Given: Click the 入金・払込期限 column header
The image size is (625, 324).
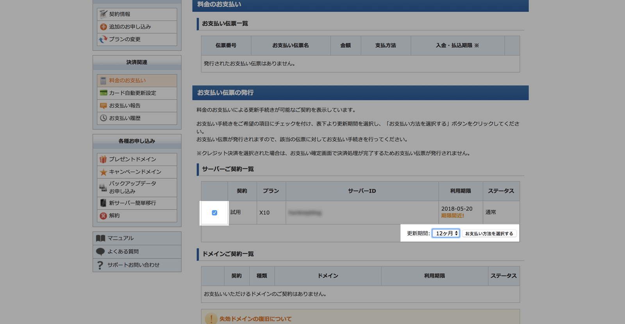Looking at the screenshot, I should coord(457,46).
